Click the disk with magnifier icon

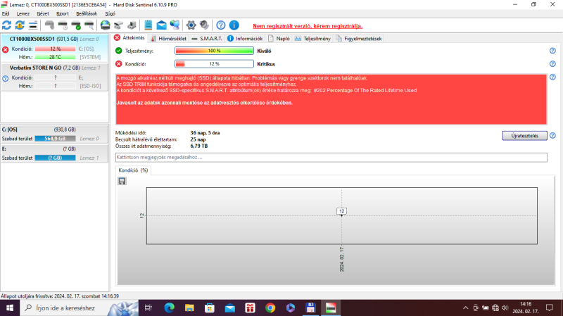tap(89, 25)
